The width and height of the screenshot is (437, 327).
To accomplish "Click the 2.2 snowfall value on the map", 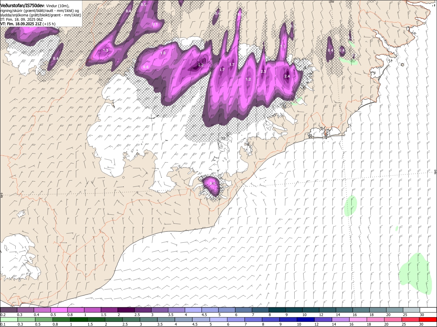I will pyautogui.click(x=201, y=65).
